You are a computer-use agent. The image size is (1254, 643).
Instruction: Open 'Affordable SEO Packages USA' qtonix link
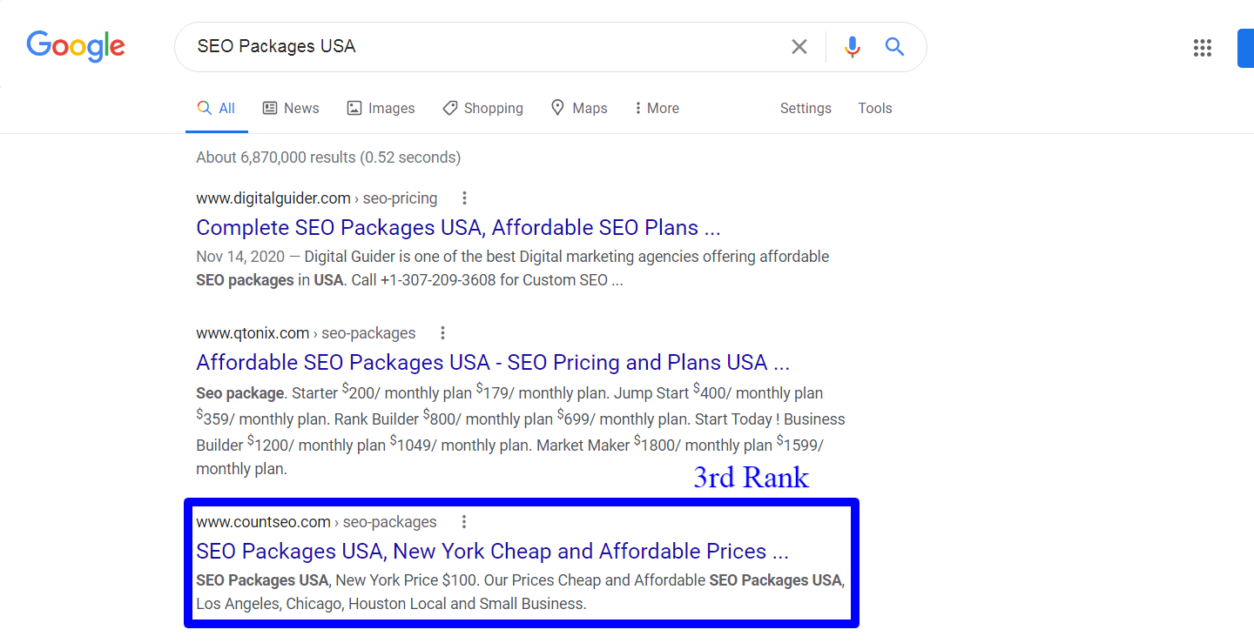pos(493,363)
